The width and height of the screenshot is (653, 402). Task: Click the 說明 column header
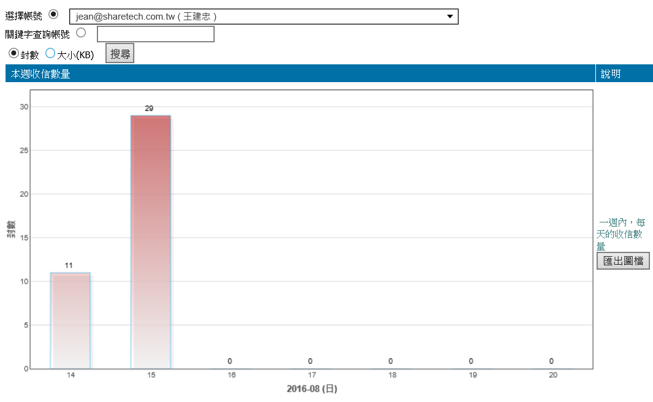(x=611, y=74)
